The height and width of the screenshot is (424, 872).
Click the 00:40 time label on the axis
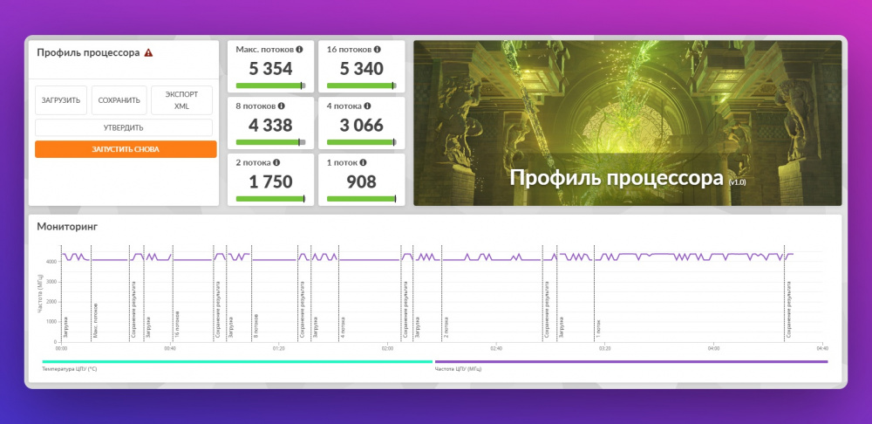point(170,349)
